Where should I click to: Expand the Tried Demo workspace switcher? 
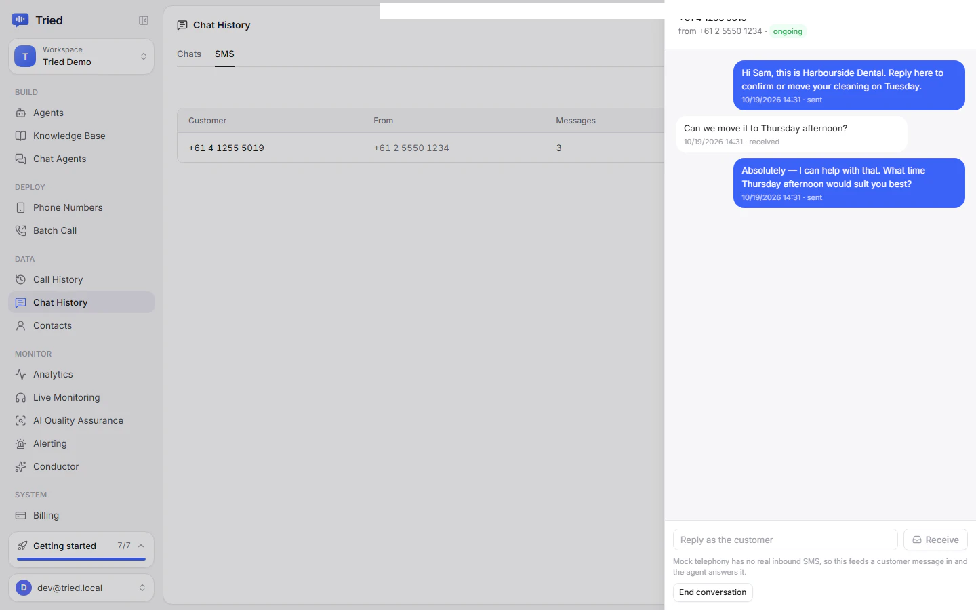[81, 56]
